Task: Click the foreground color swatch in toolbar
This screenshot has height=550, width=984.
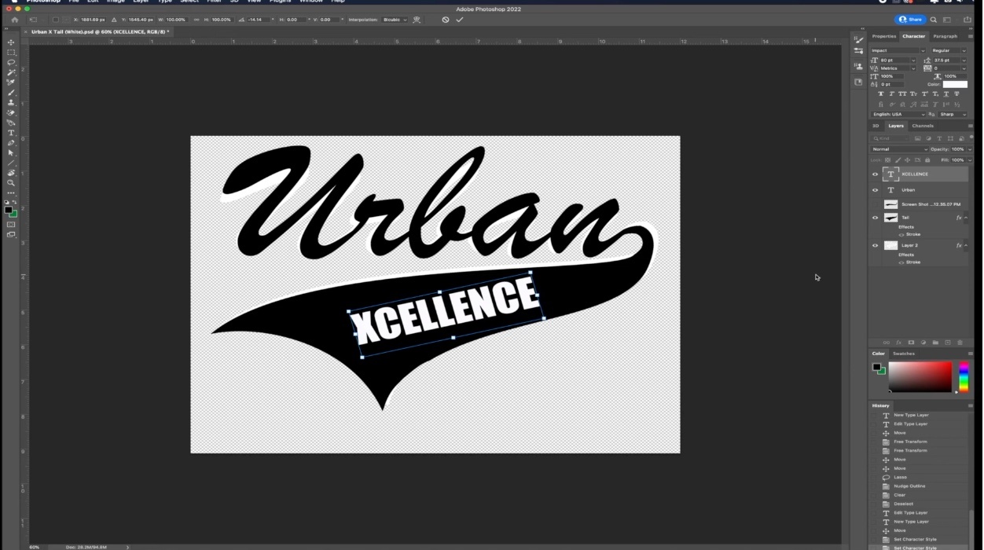Action: click(x=9, y=210)
